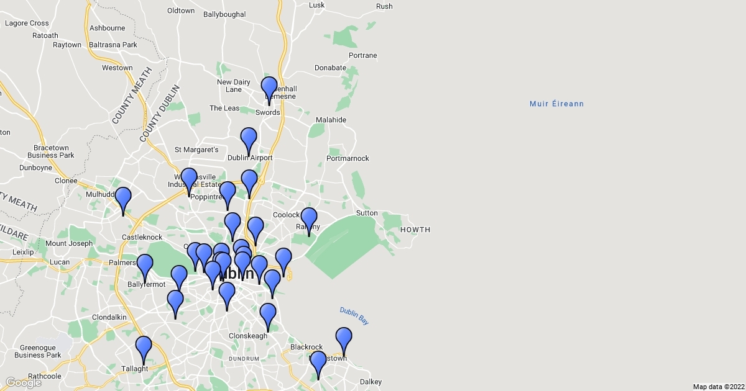Open the Google logo link

23,382
